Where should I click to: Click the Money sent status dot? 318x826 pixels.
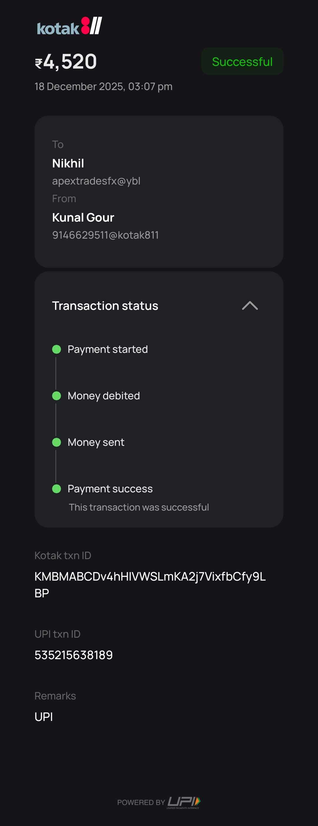(57, 442)
